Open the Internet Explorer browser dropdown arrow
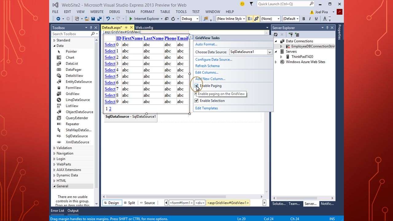 pyautogui.click(x=162, y=19)
